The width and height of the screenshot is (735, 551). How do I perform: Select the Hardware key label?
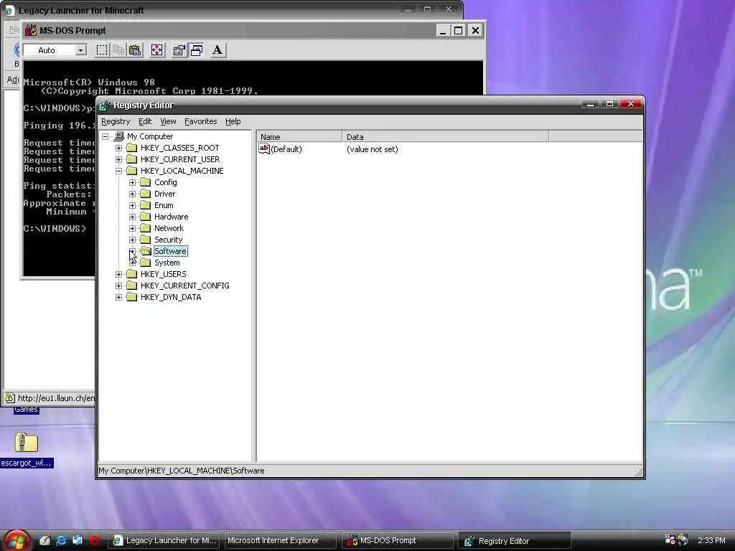click(171, 217)
